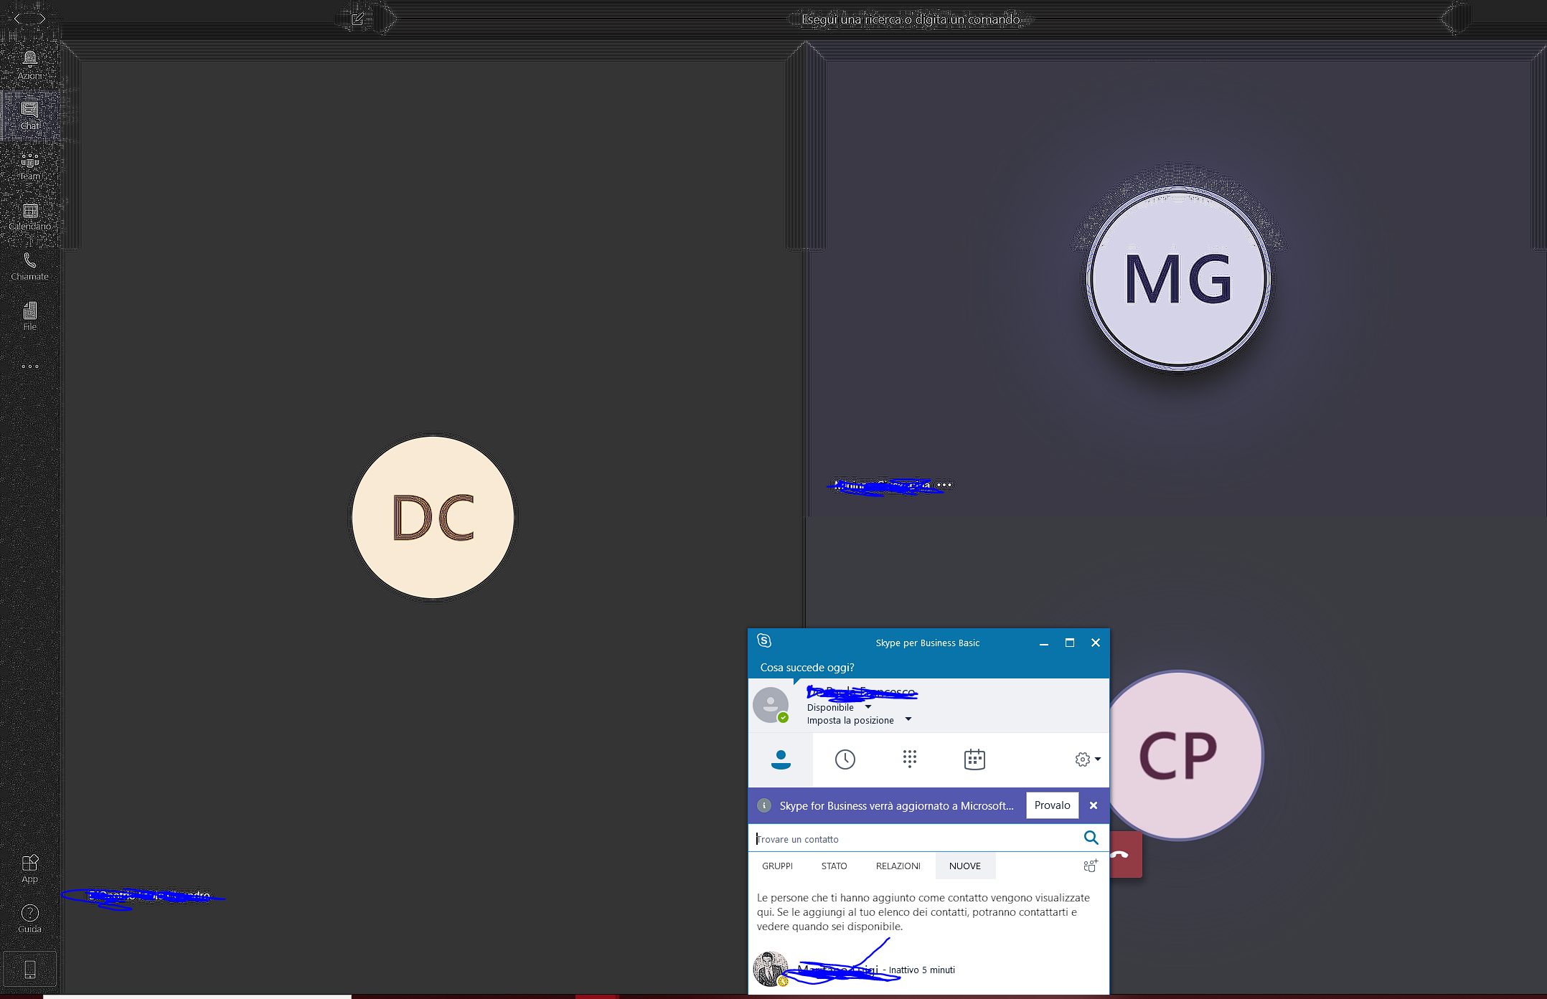Open the File section in Teams
The height and width of the screenshot is (999, 1547).
tap(29, 316)
